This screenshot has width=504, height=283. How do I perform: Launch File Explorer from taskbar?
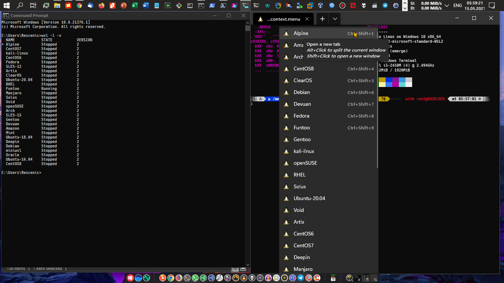pos(57,6)
